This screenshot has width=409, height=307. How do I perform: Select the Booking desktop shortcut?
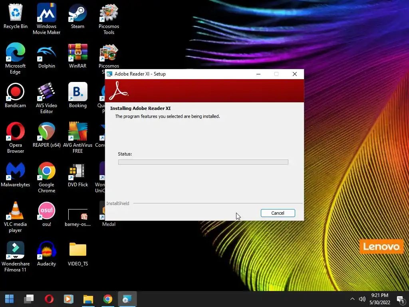pos(78,95)
